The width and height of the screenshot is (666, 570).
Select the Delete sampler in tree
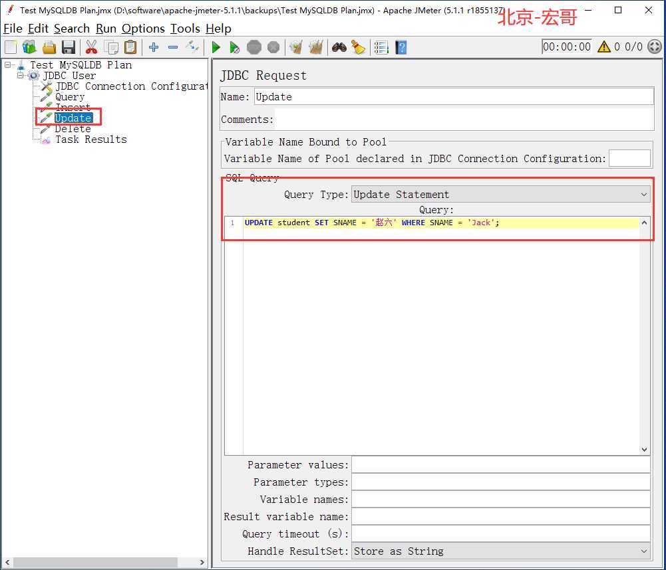(73, 128)
